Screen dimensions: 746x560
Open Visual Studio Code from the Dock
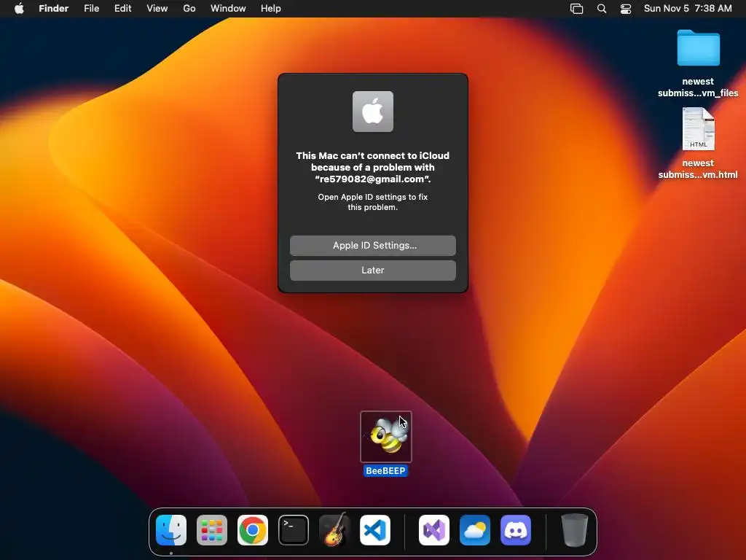375,530
